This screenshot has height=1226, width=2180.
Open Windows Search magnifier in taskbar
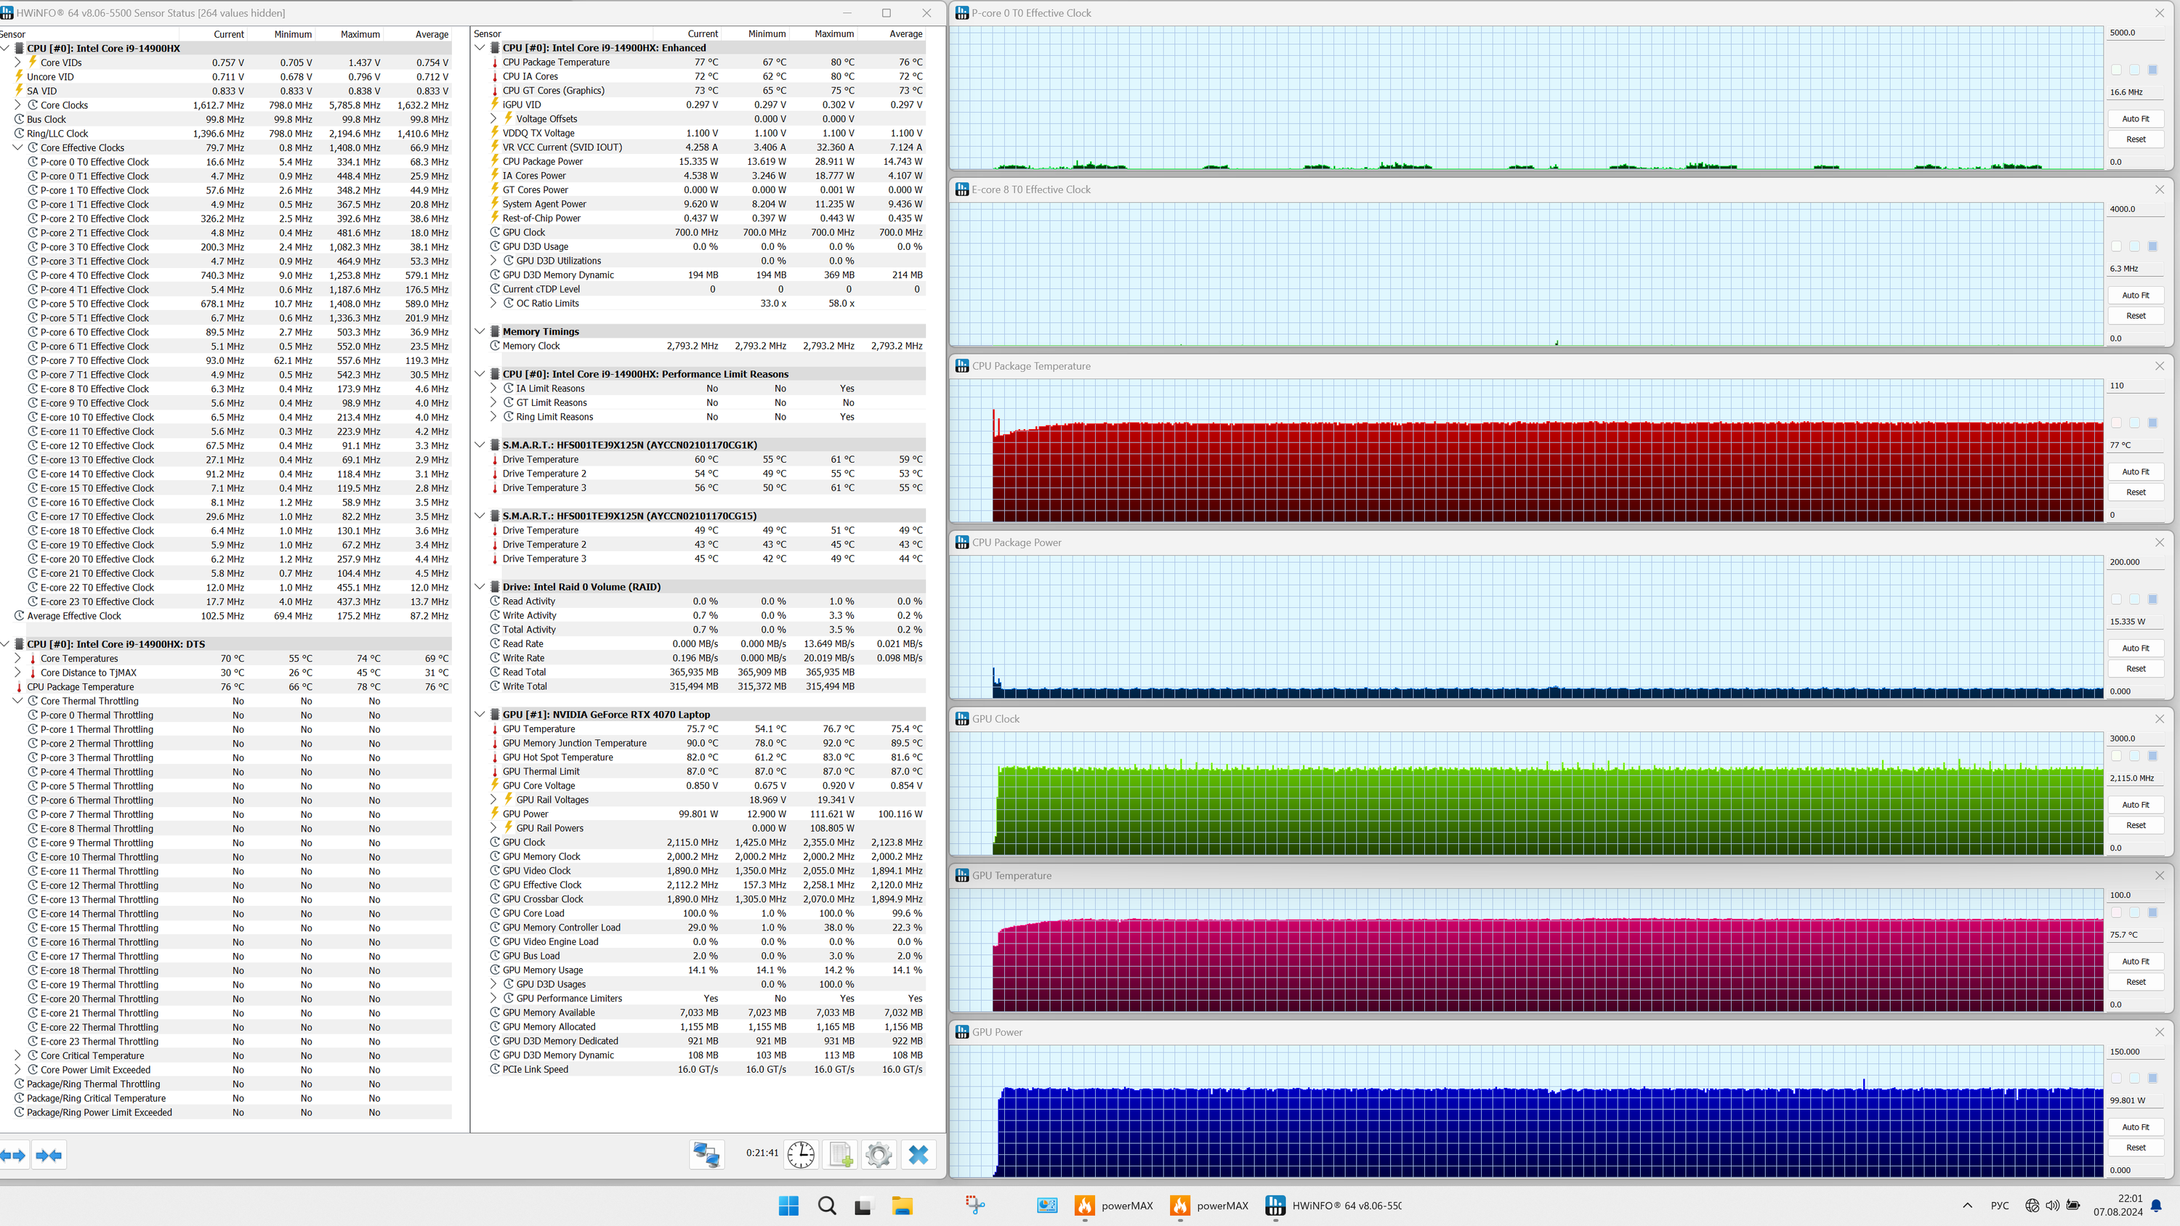827,1206
